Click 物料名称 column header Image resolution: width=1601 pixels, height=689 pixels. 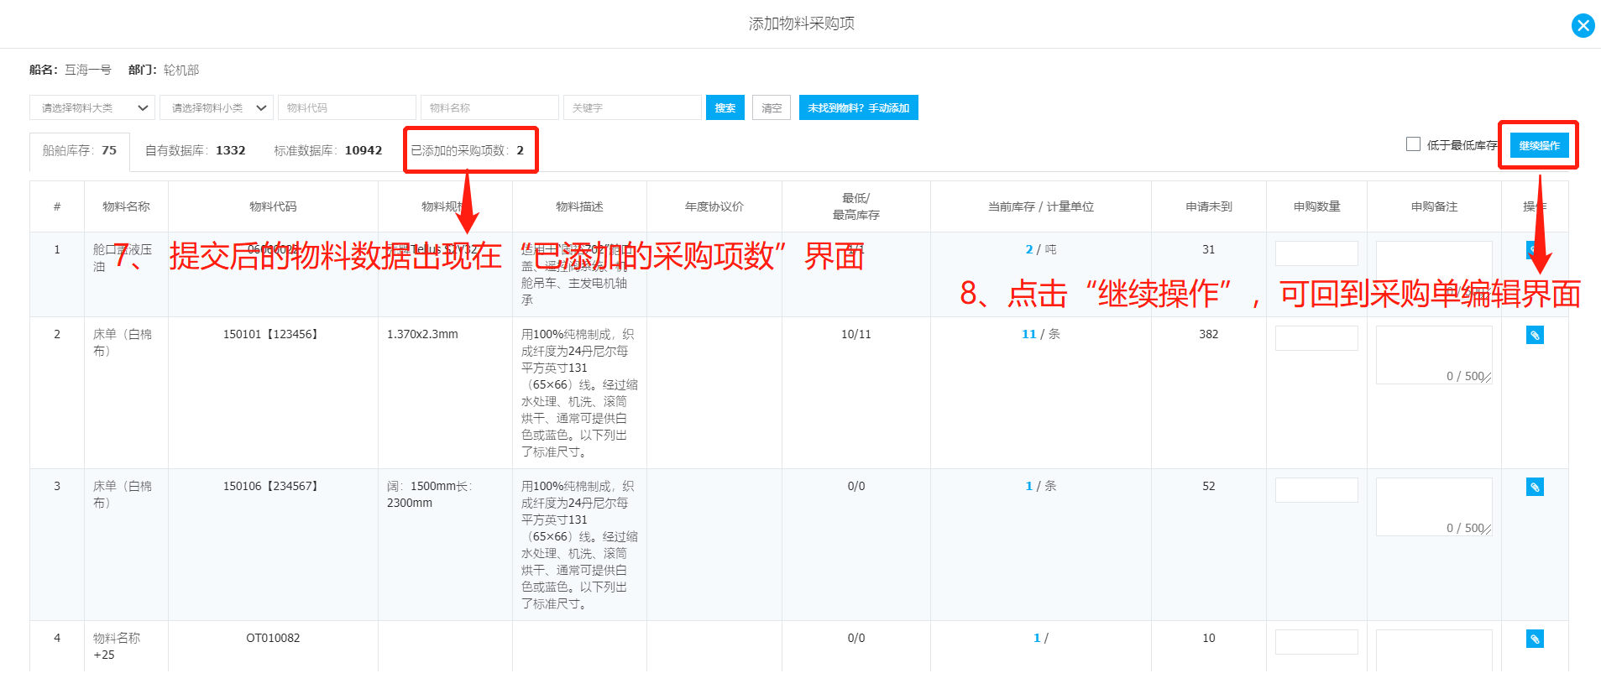coord(126,206)
